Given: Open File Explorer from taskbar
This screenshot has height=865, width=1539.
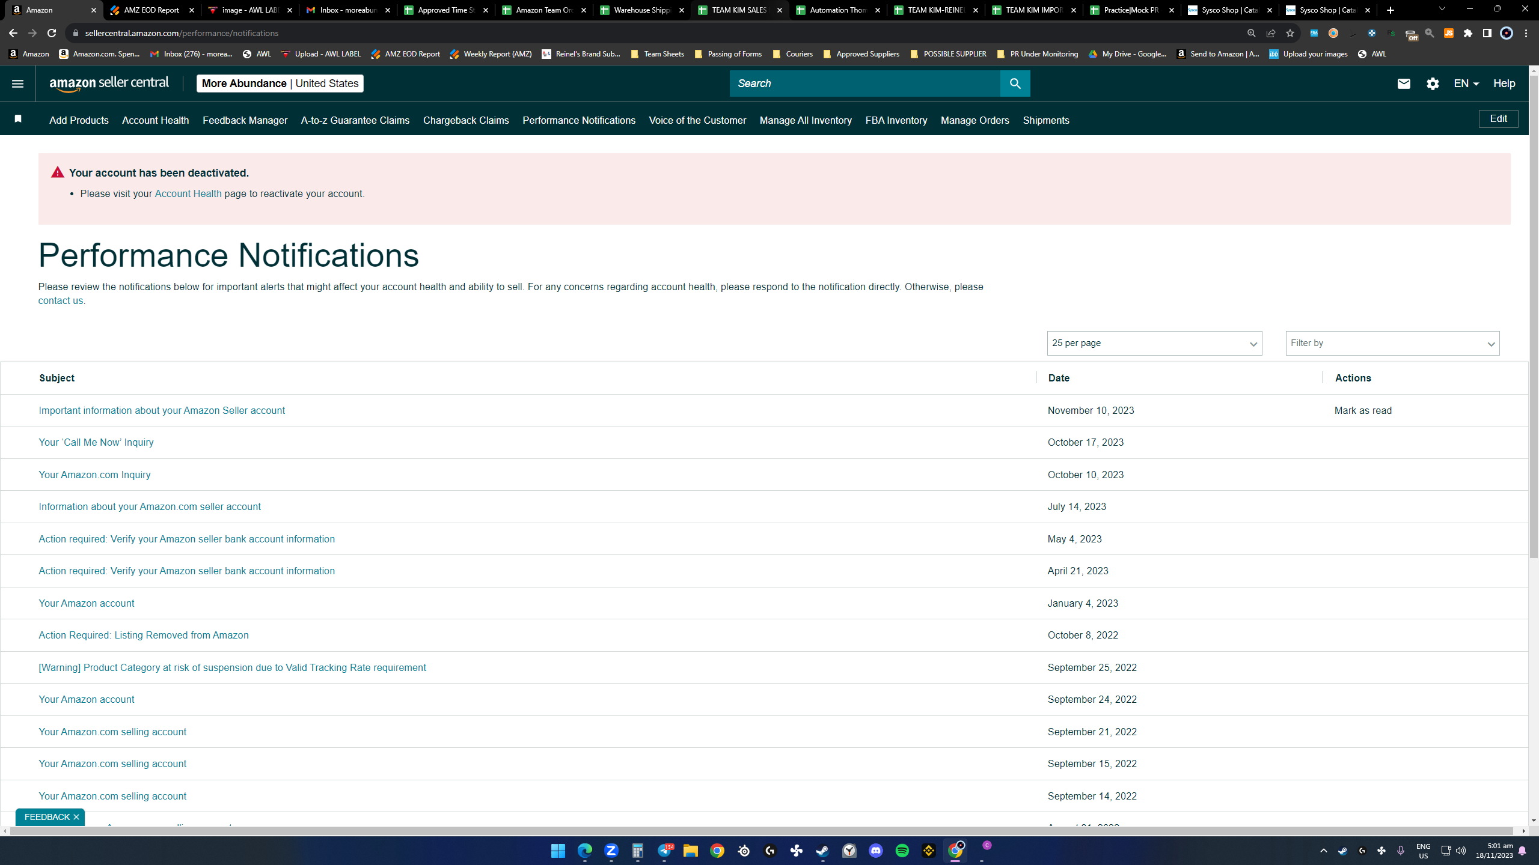Looking at the screenshot, I should [x=690, y=851].
